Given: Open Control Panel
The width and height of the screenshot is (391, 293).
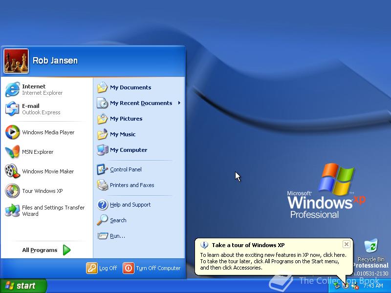Looking at the screenshot, I should pos(139,169).
